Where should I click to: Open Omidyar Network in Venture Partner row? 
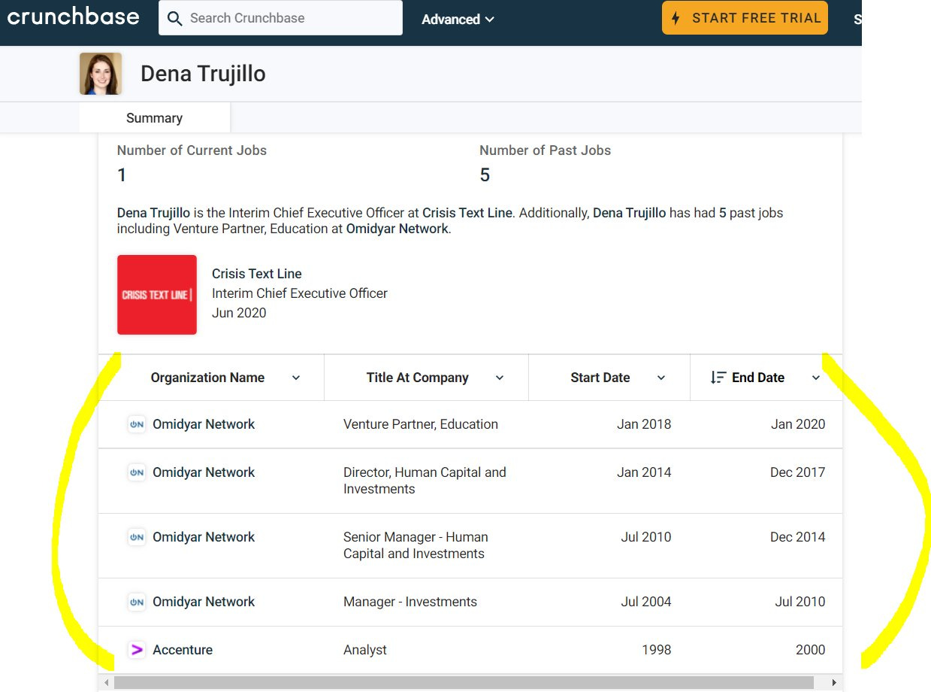tap(204, 424)
